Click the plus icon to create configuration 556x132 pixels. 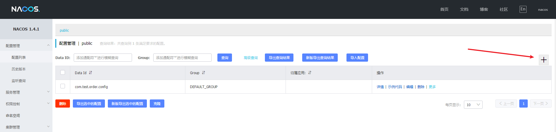(x=543, y=60)
